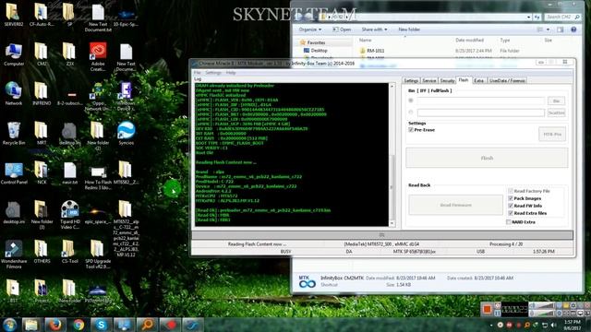Toggle the Read FW Info checkbox
The width and height of the screenshot is (591, 332).
coord(511,206)
